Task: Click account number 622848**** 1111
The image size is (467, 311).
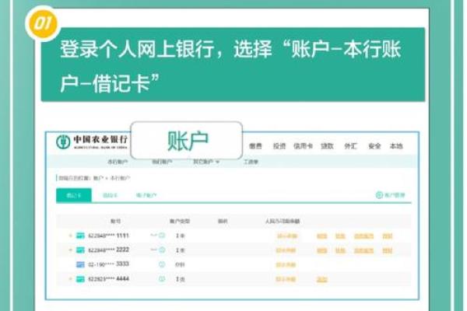Action: point(108,236)
